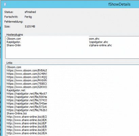
Task: Click rapidgator.net file link starting 762b3
Action: (x=27, y=110)
